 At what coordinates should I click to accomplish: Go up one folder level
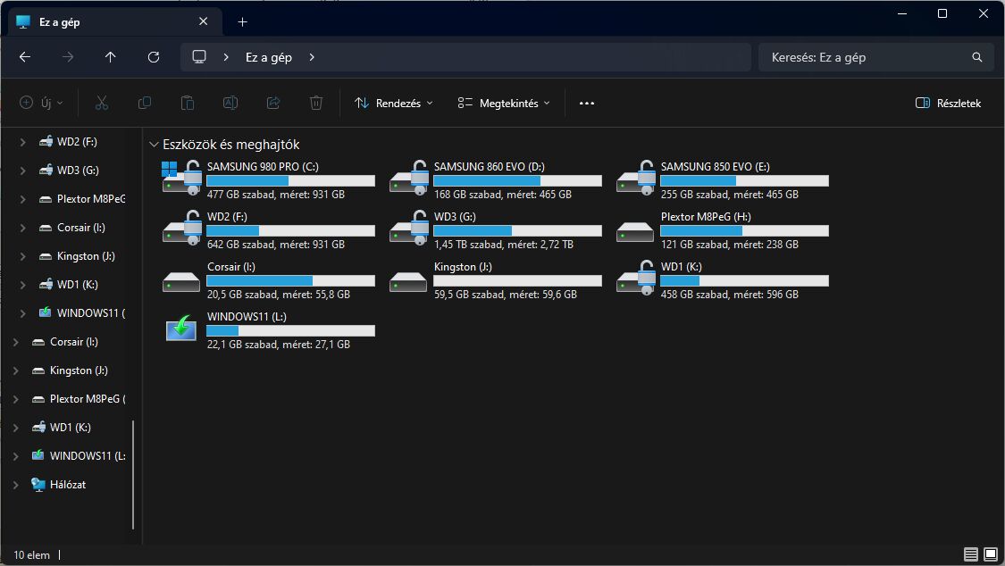(x=110, y=57)
